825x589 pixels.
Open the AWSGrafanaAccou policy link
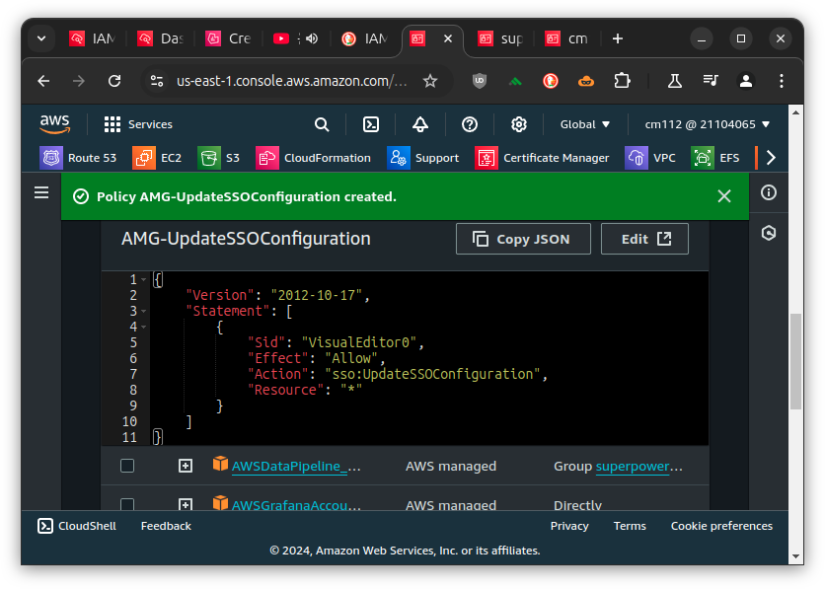pyautogui.click(x=296, y=505)
